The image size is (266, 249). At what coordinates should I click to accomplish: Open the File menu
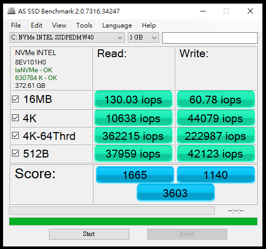16,25
